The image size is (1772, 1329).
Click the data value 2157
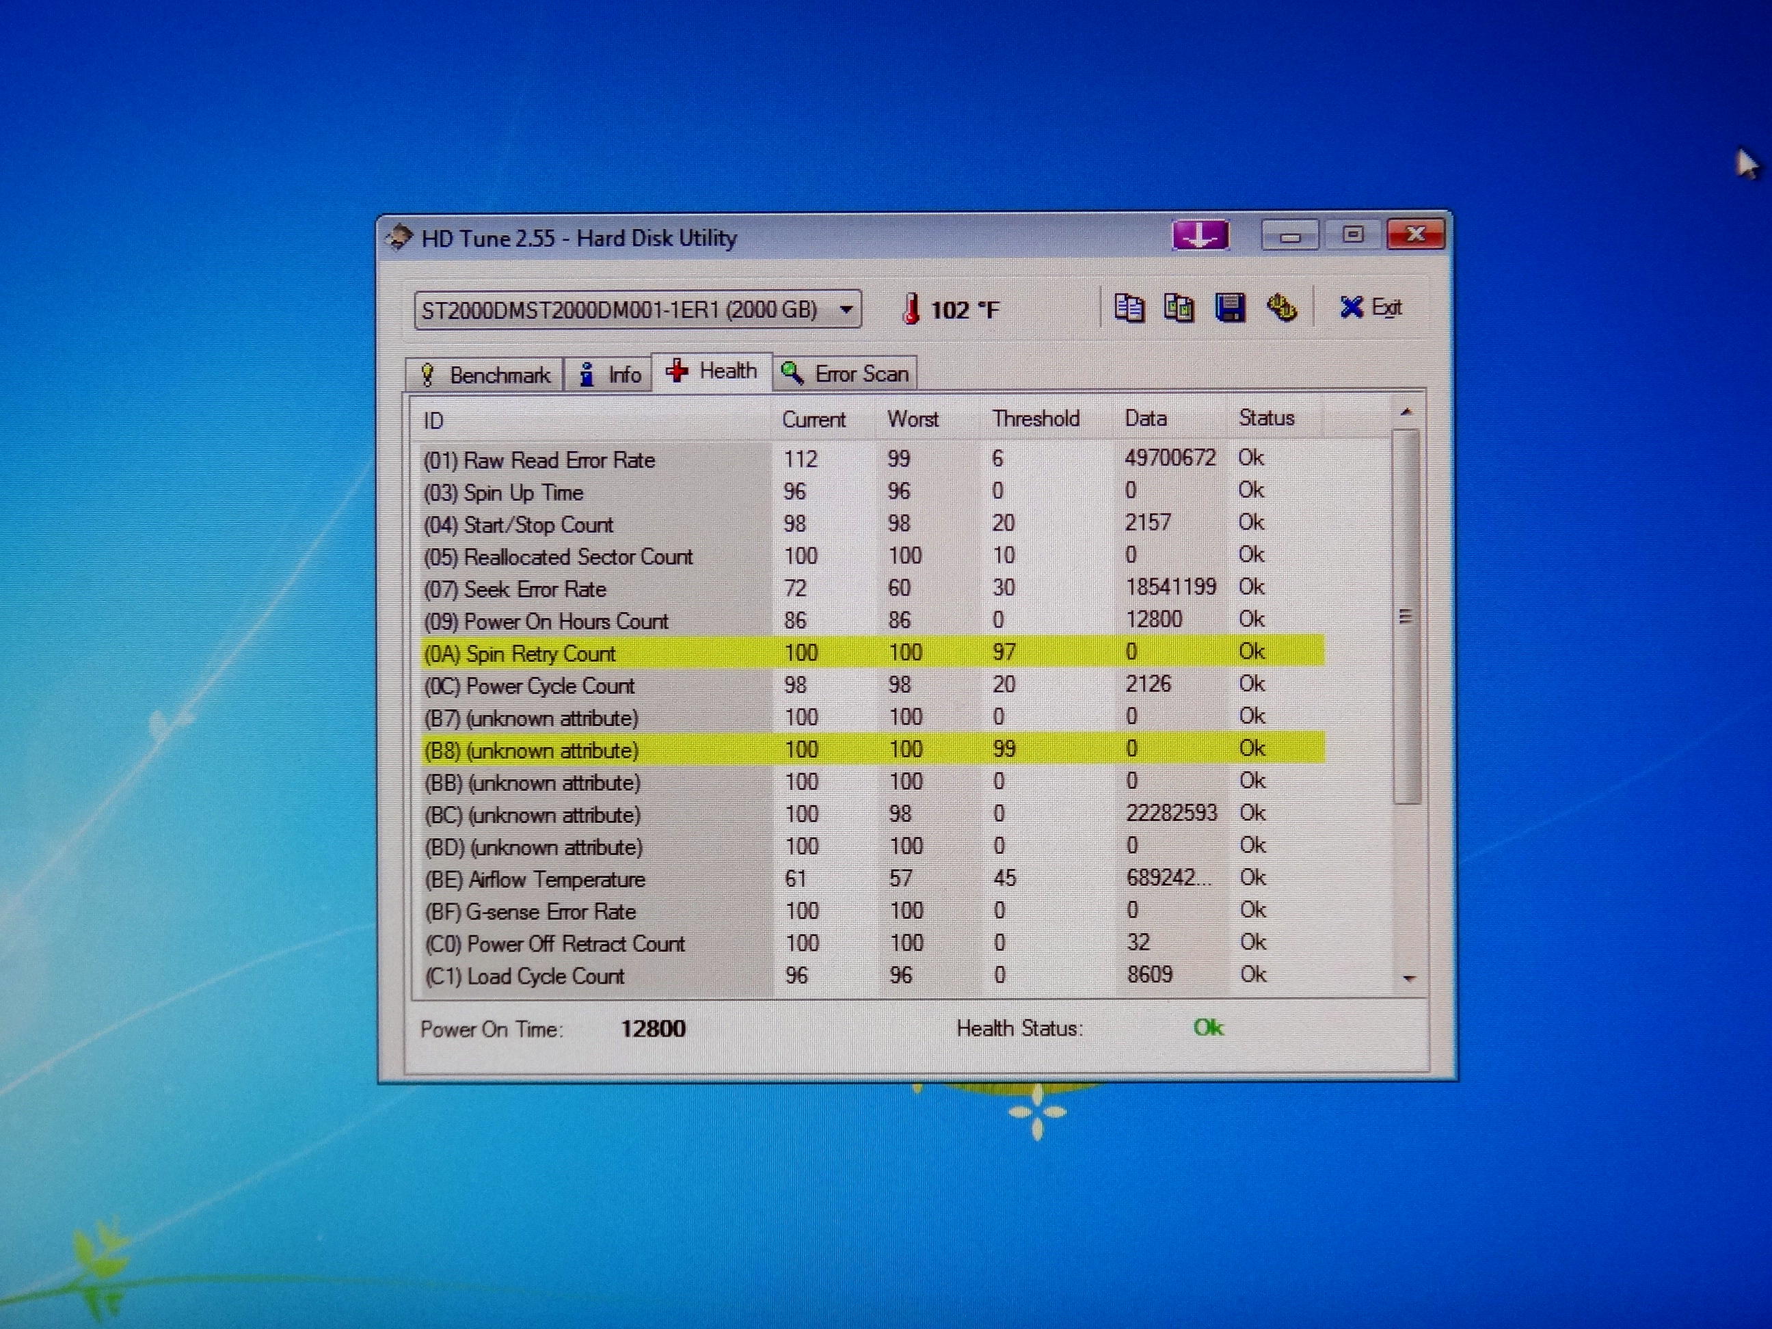1147,522
